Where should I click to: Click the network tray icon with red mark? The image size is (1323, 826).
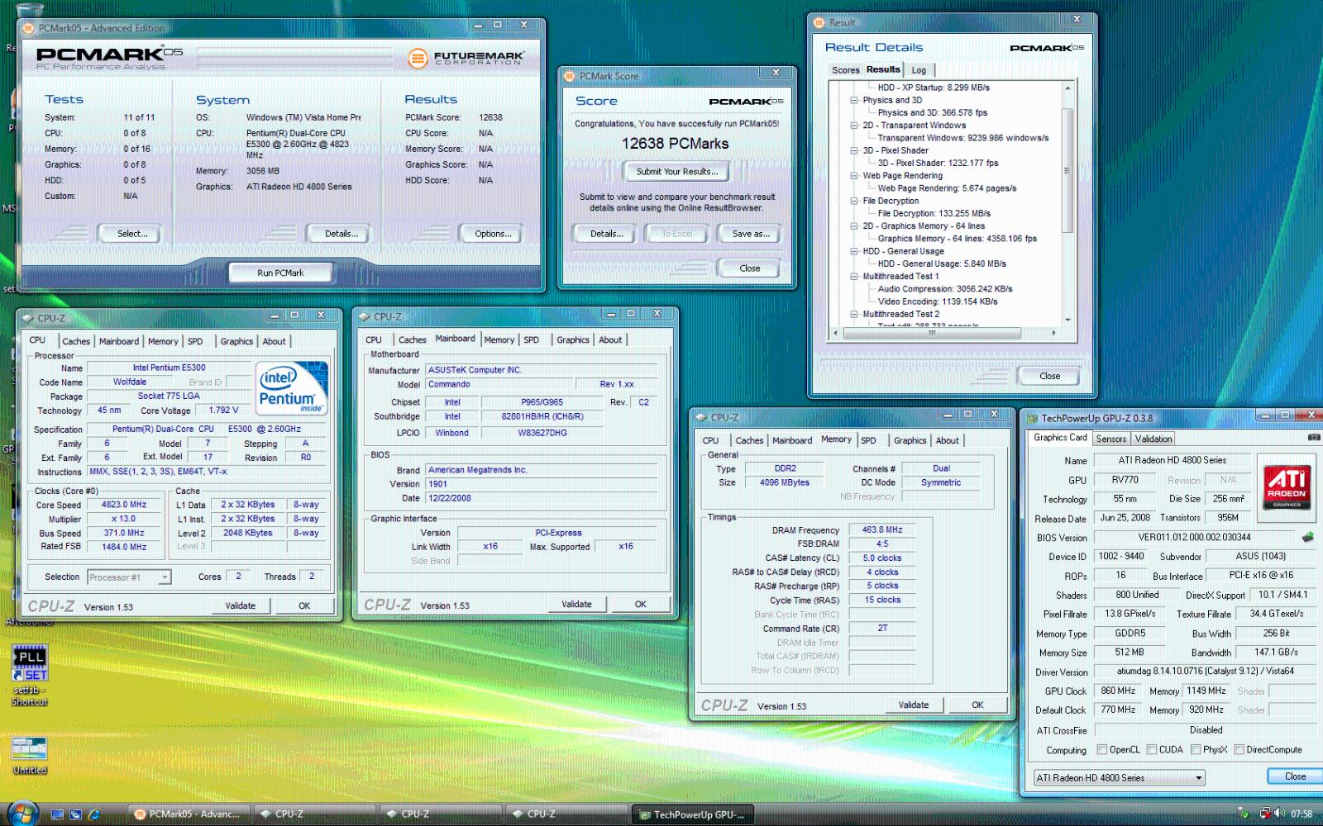(1263, 814)
